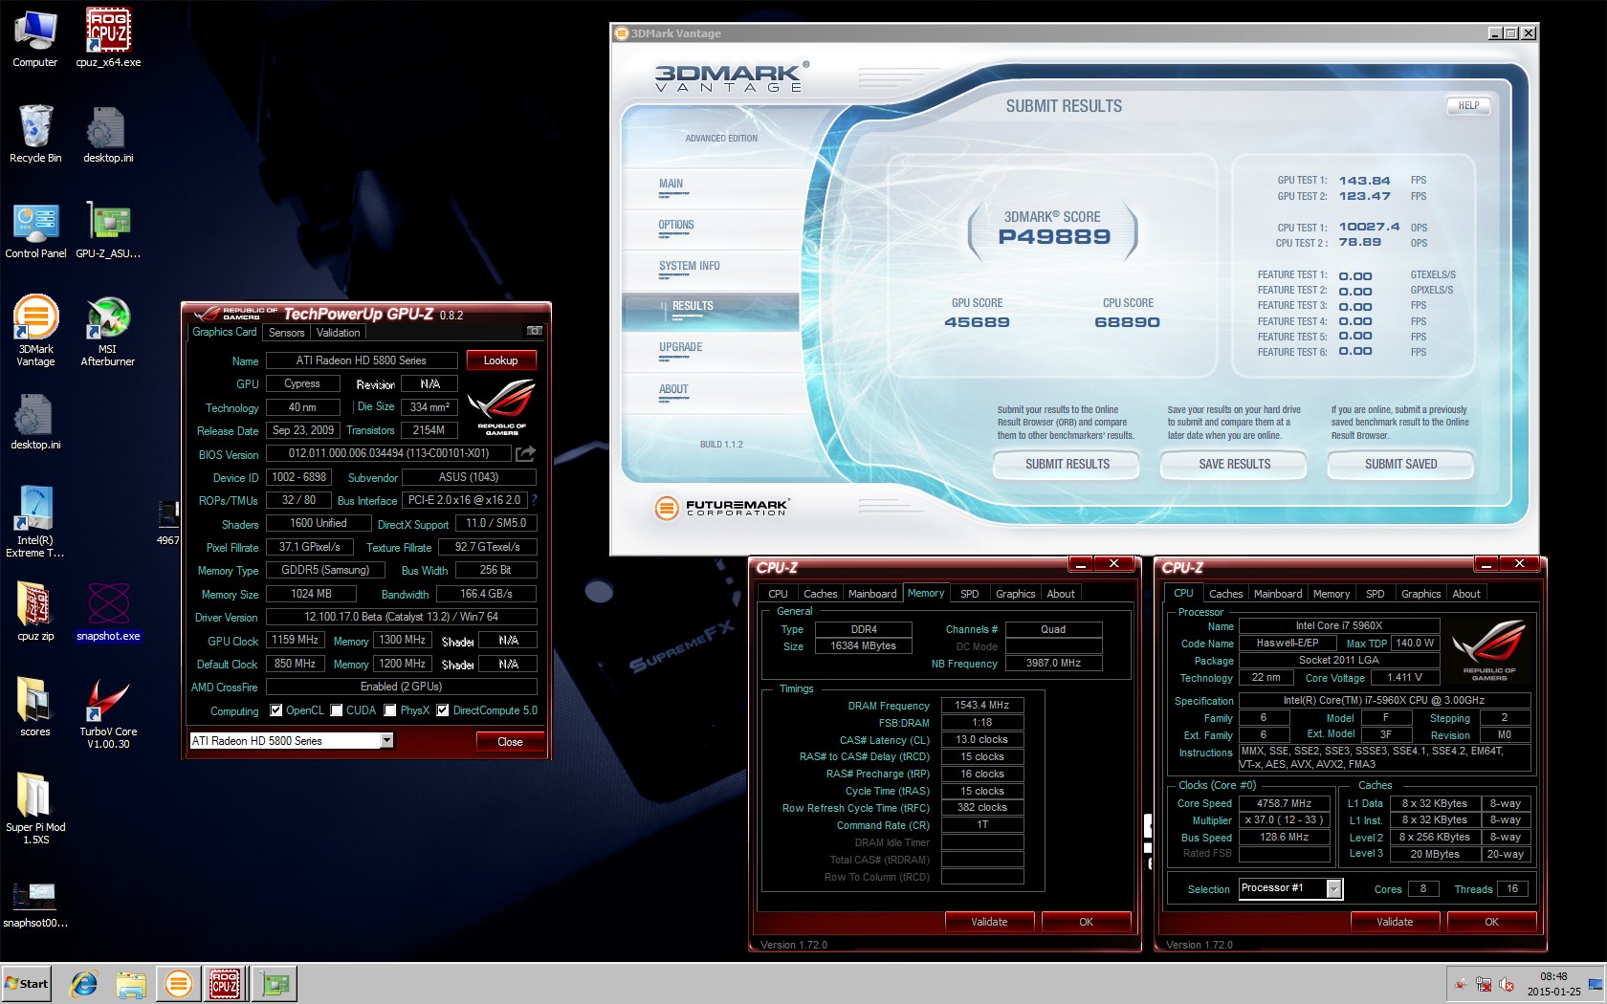Launch cpuz_x64.exe from the desktop
Viewport: 1607px width, 1004px height.
pos(108,38)
